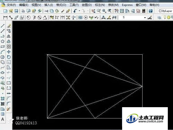Toggle the layer light bulb on/off
Screen dimensions: 173x130
tap(165, 18)
